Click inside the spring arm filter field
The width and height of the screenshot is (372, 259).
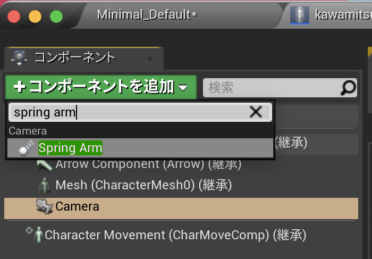pyautogui.click(x=128, y=112)
